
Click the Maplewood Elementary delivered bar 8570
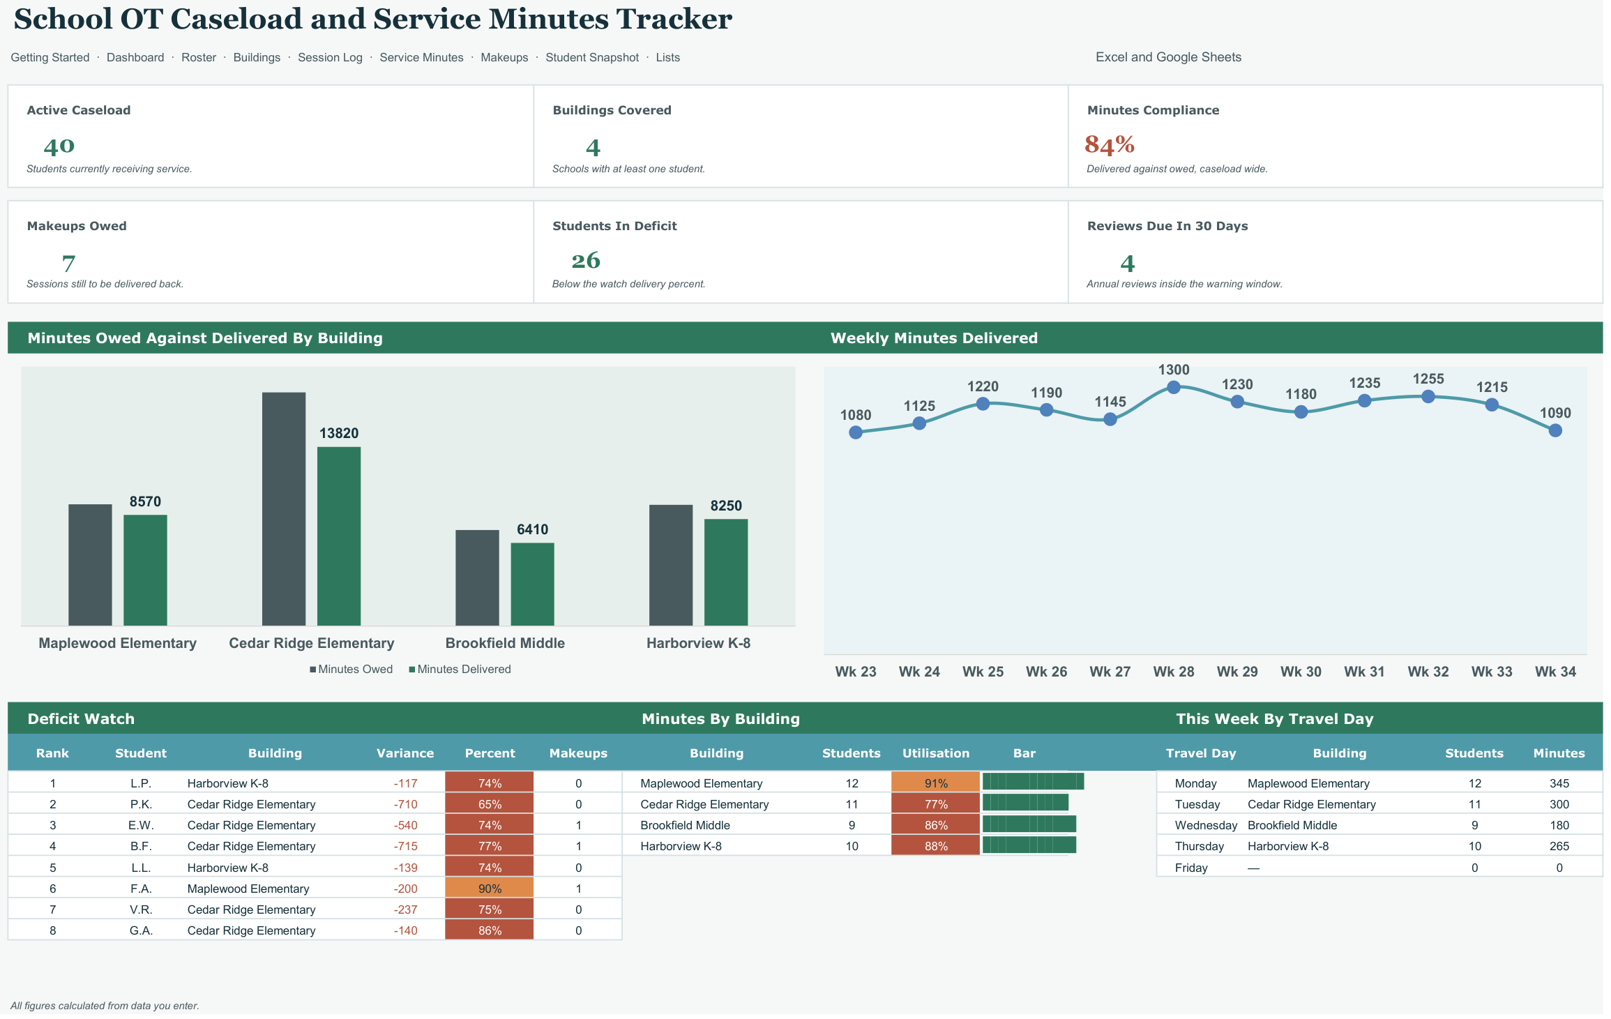click(x=145, y=570)
